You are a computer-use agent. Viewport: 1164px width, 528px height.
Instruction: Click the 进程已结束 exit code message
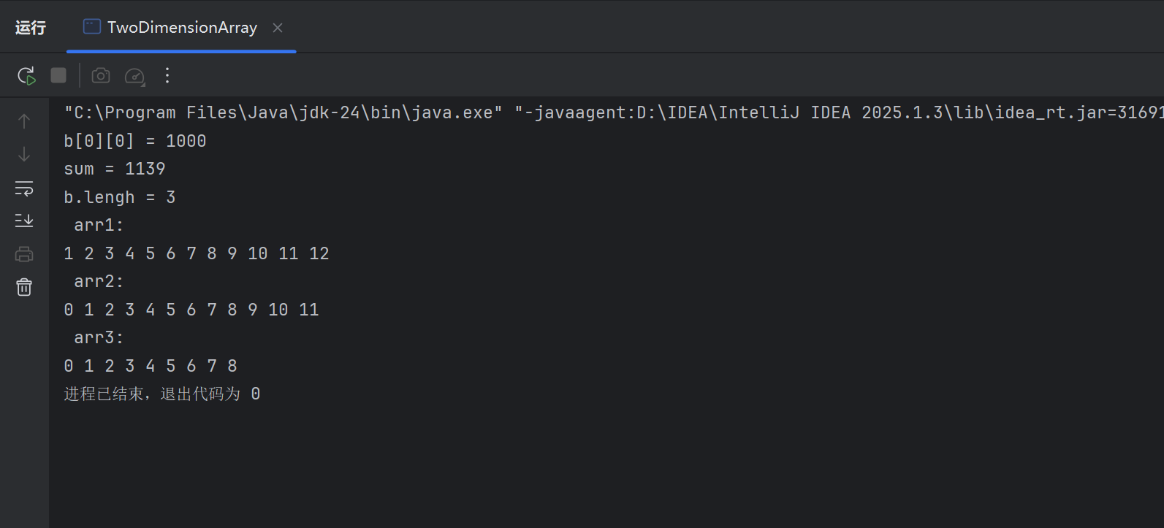click(161, 394)
